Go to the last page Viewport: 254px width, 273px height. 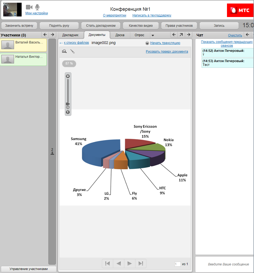pos(141,264)
